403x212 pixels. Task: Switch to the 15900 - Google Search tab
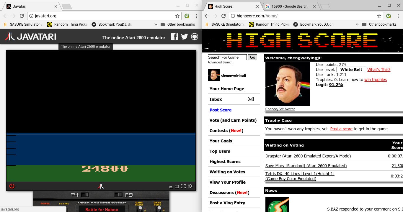click(x=289, y=6)
